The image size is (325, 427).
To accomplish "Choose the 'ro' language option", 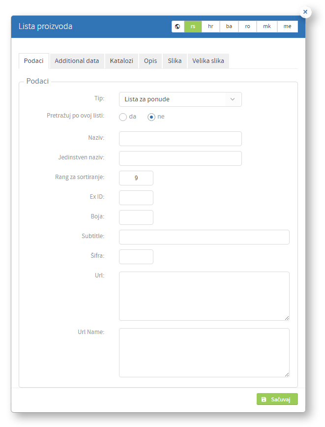I will click(x=247, y=27).
